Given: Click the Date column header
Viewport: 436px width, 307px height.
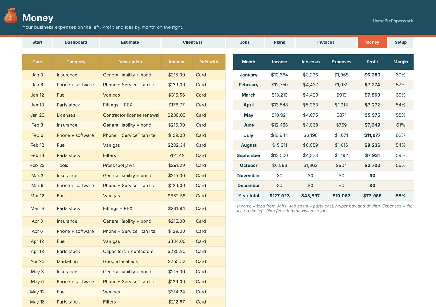Looking at the screenshot, I should click(x=37, y=62).
